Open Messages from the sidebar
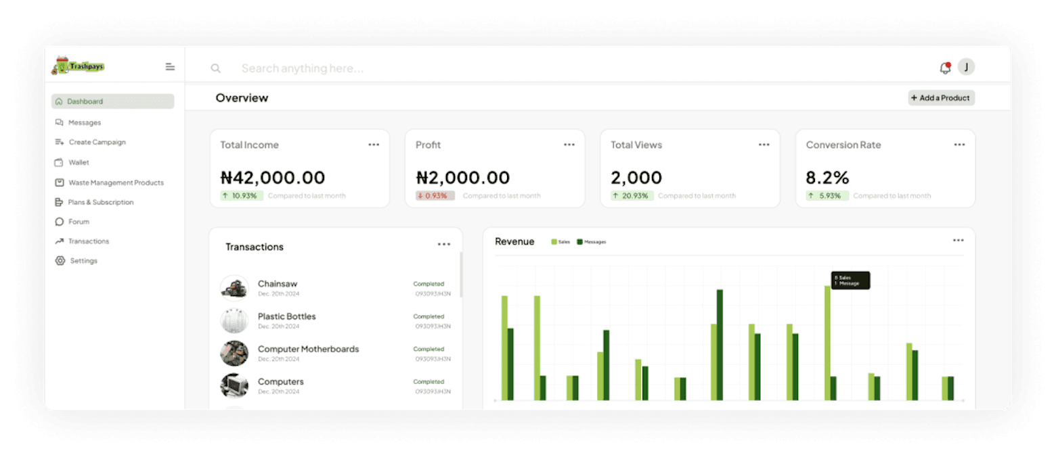Viewport: 1056px width, 457px height. coord(84,122)
